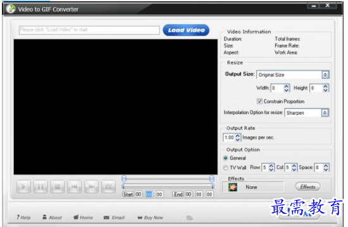Click the Load Video button

(x=186, y=30)
